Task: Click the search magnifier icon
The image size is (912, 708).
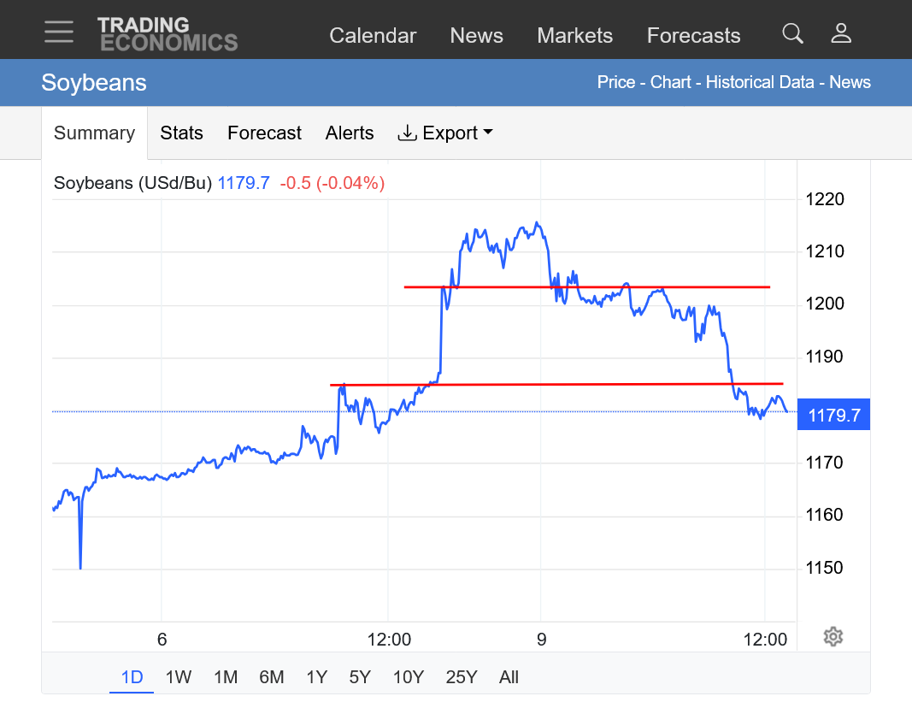Action: 792,33
